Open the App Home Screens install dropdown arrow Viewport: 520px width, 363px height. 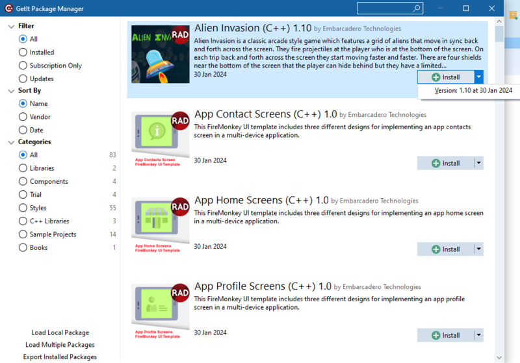[478, 249]
